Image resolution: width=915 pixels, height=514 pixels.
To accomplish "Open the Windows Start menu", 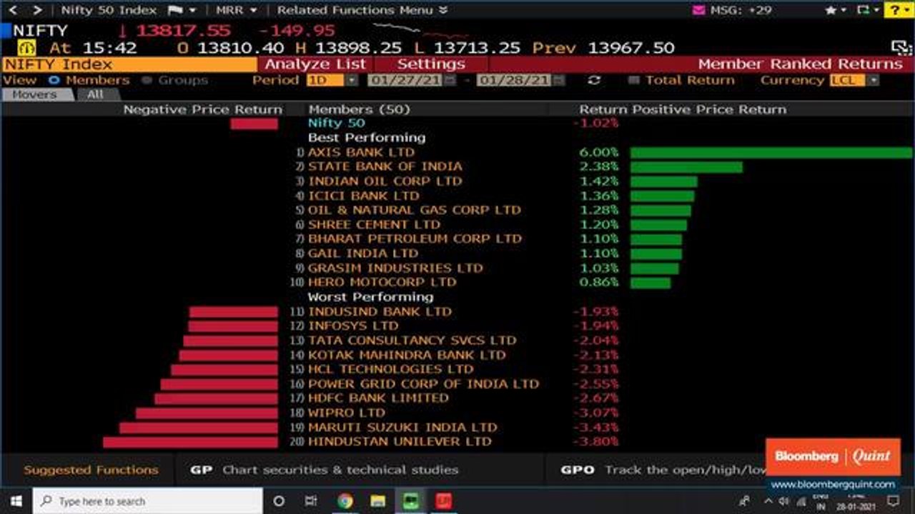I will 16,501.
